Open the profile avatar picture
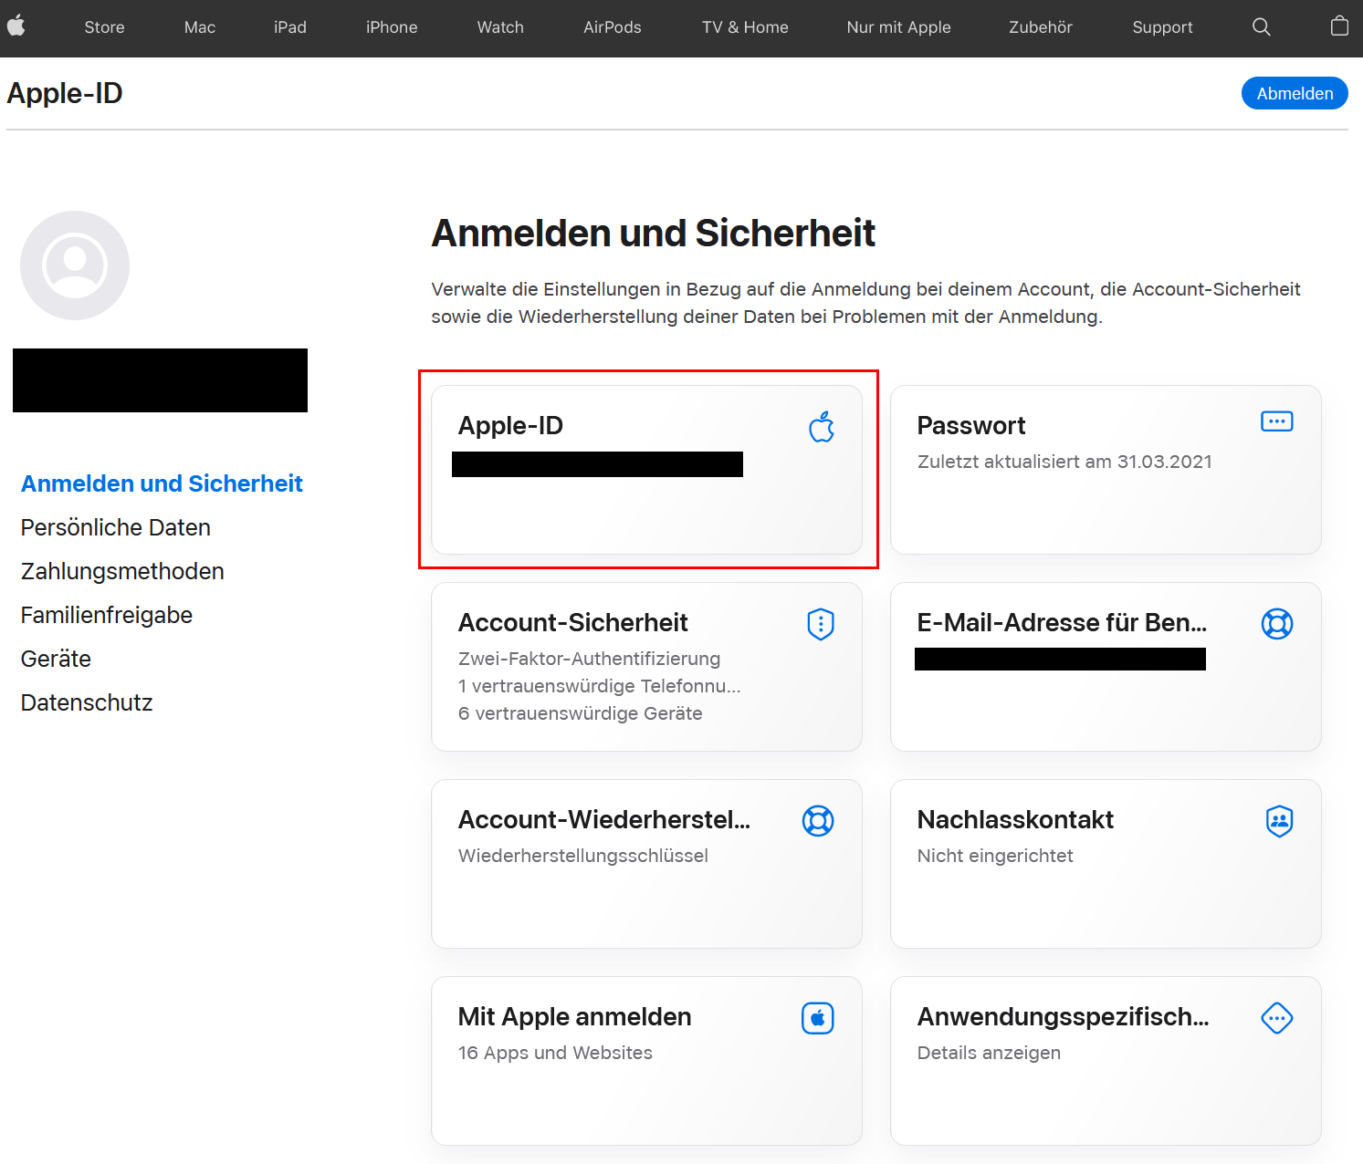Viewport: 1363px width, 1164px height. pos(75,265)
